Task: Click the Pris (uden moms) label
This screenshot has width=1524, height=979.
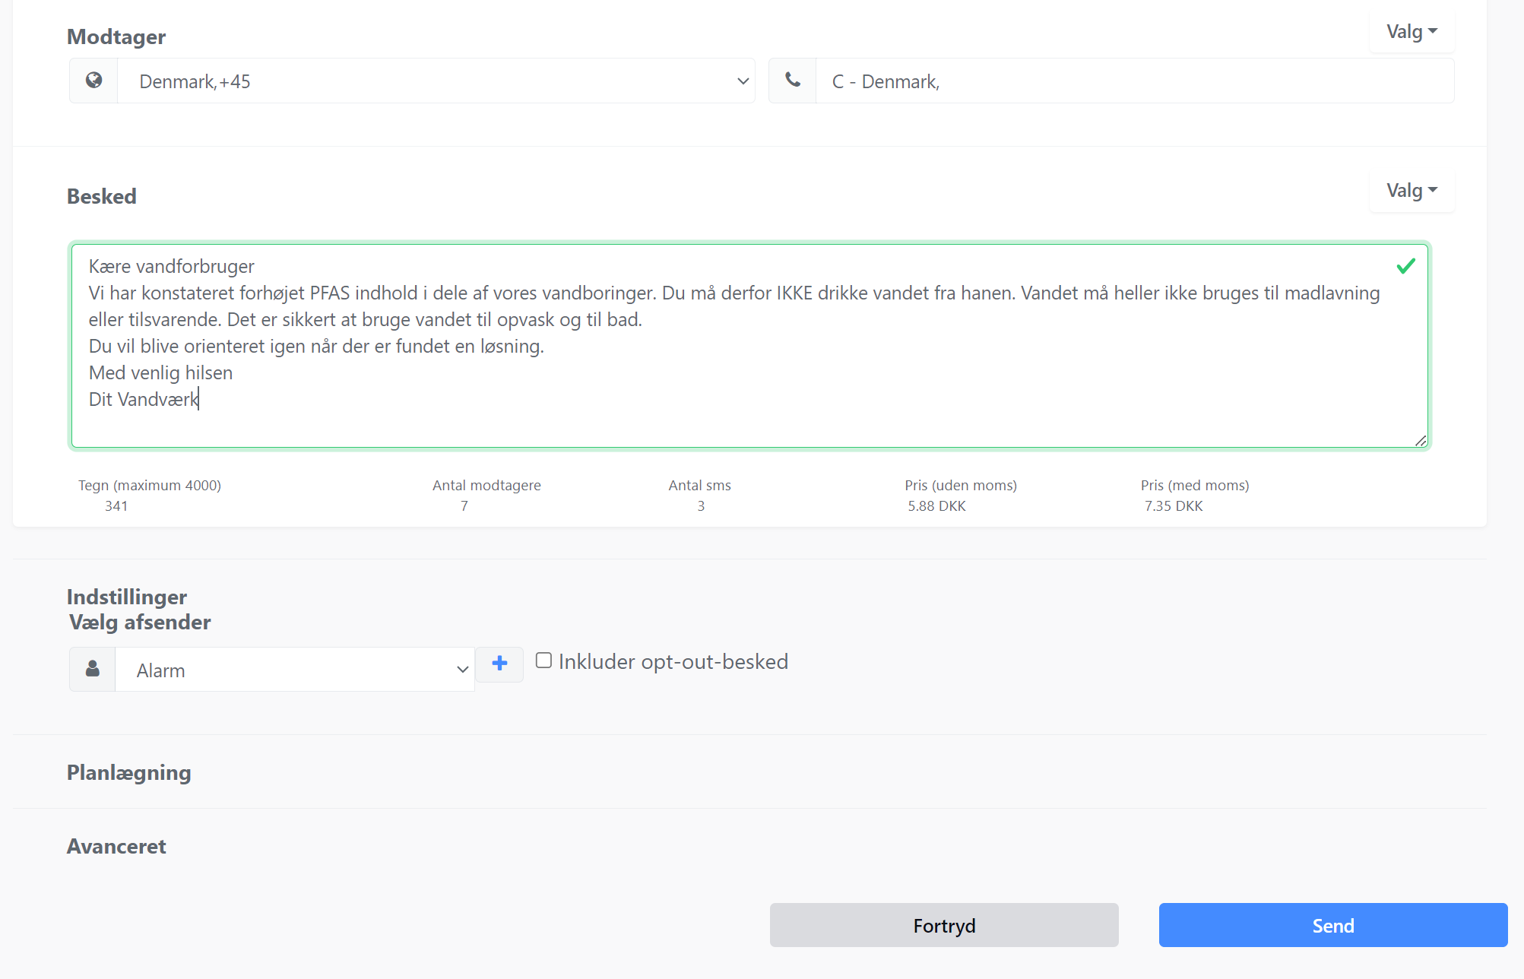Action: click(961, 485)
